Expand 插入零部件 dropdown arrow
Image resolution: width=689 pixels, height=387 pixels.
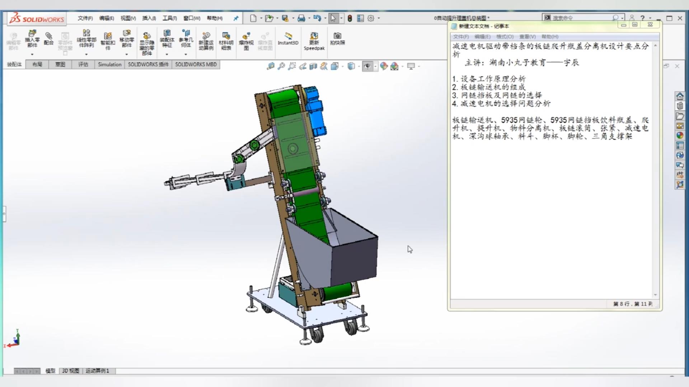pyautogui.click(x=32, y=54)
